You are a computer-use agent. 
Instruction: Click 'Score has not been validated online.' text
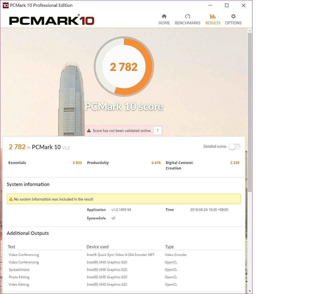(x=122, y=131)
